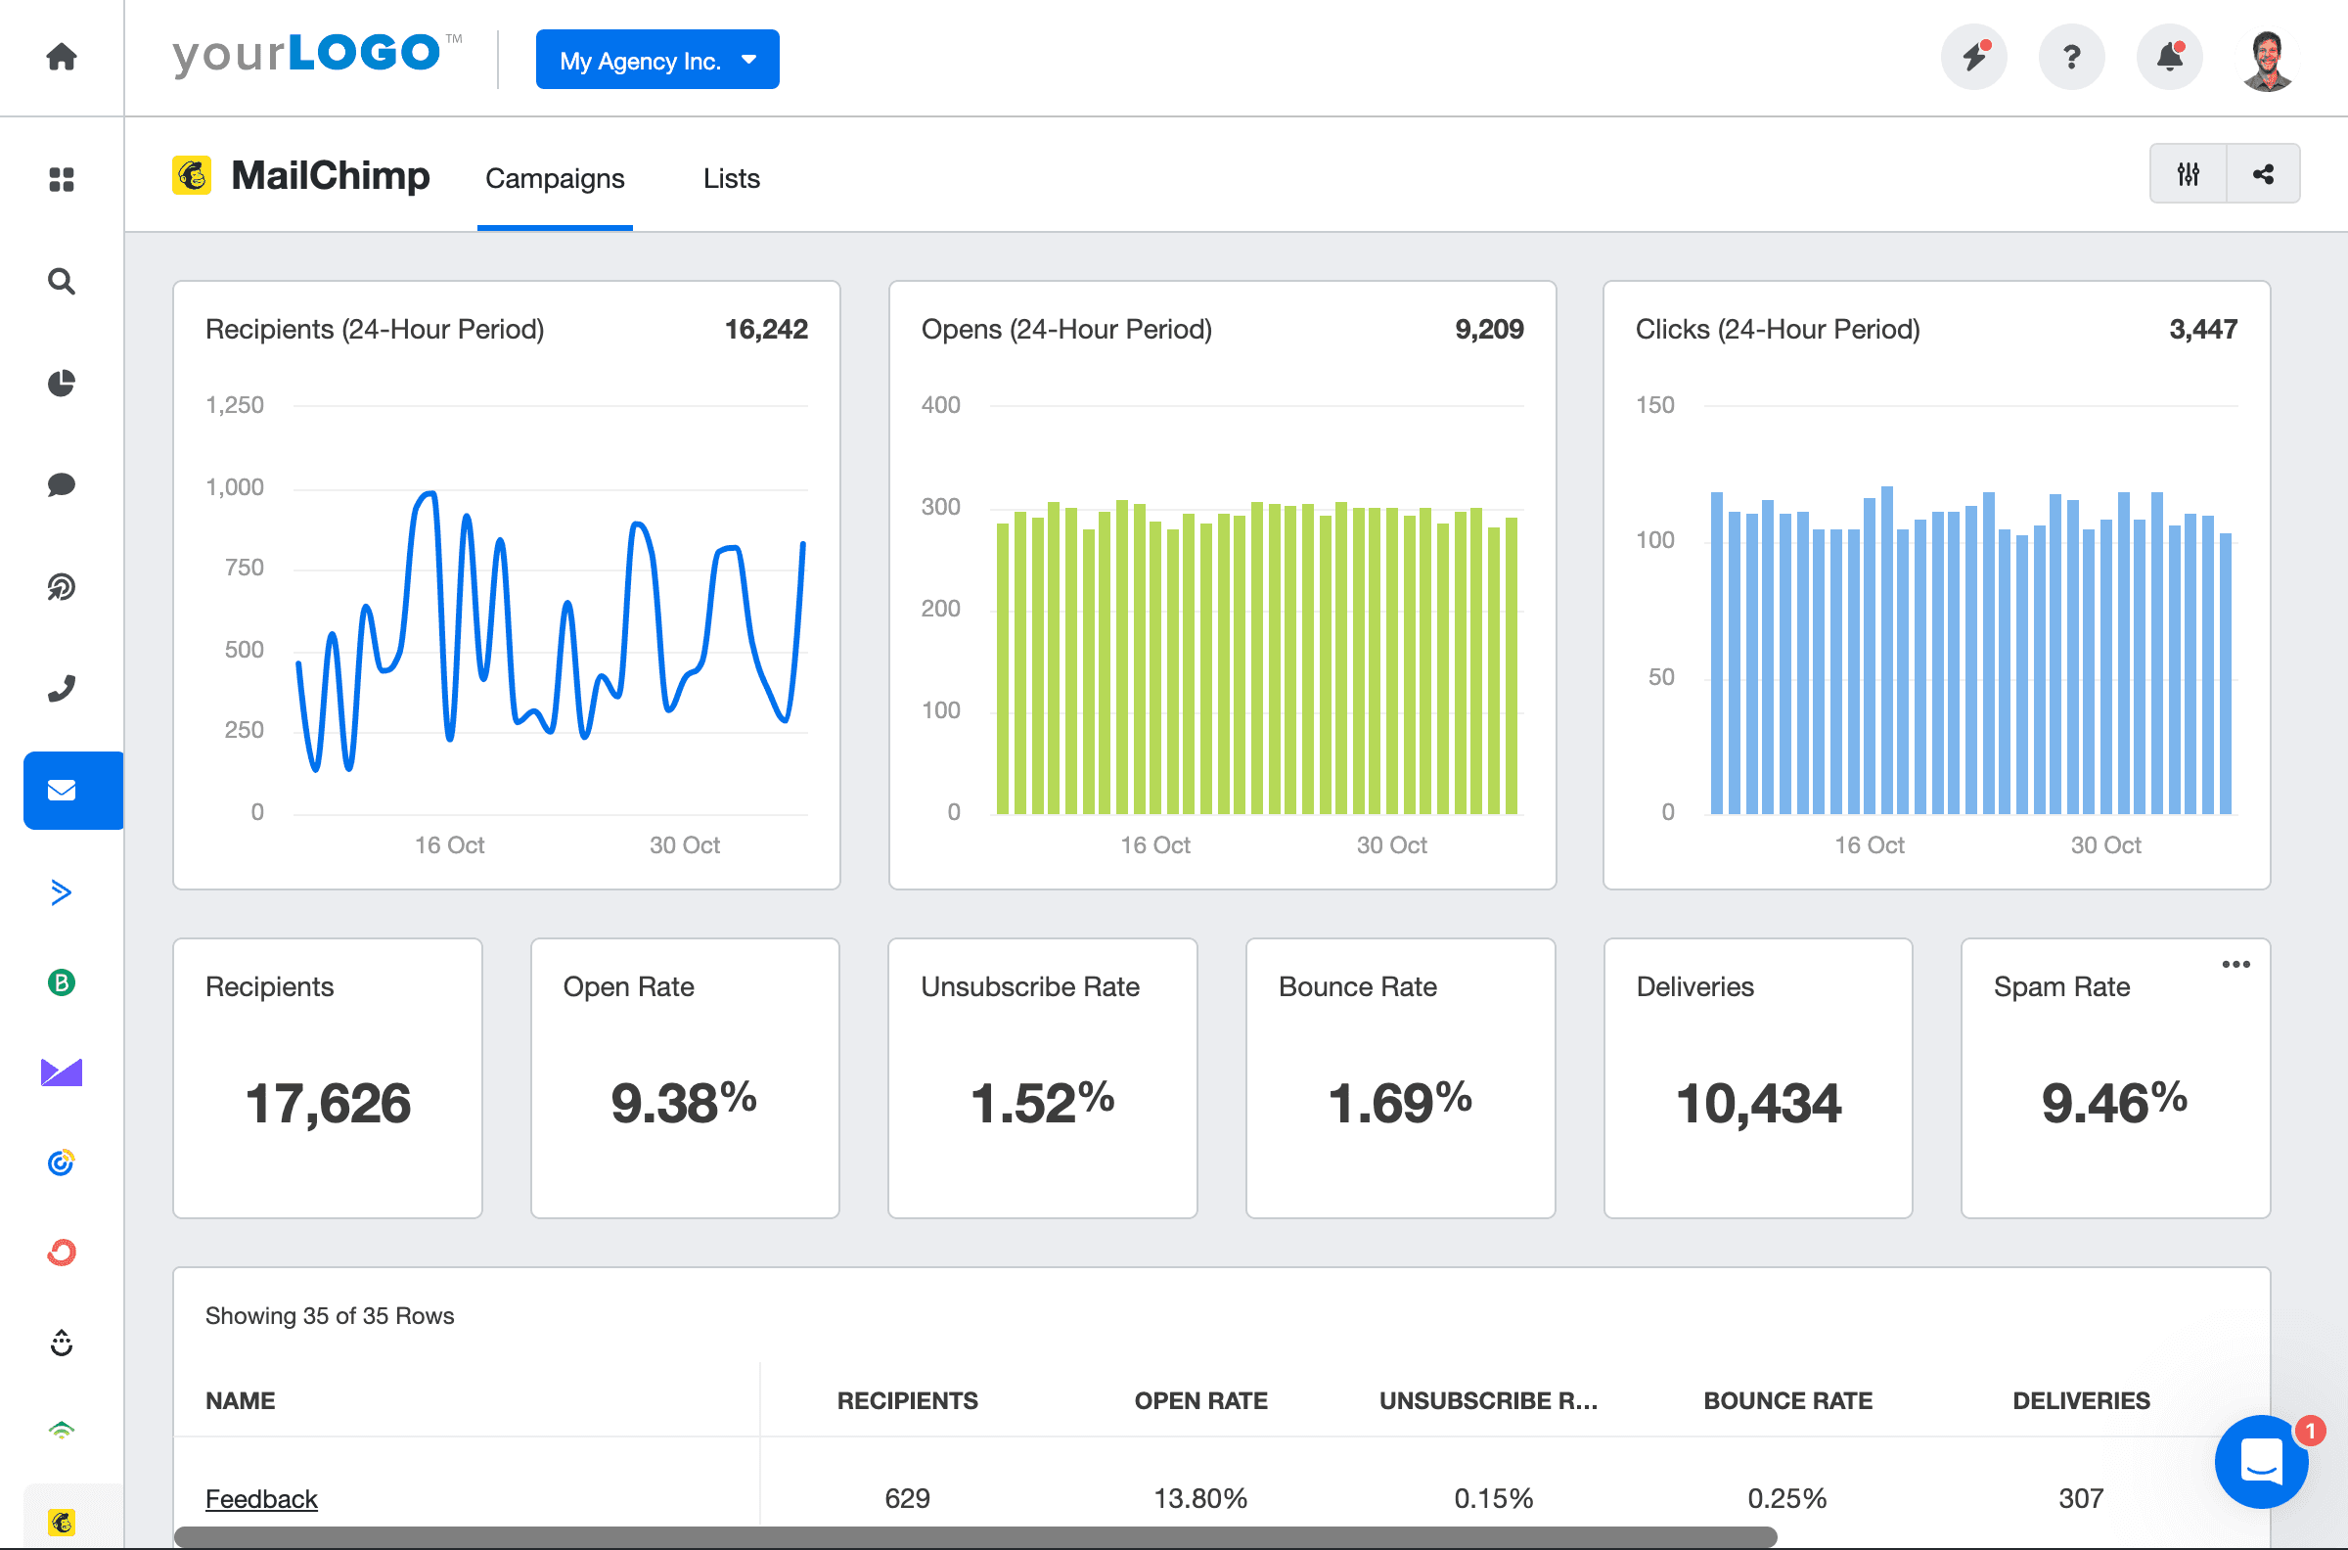2348x1550 pixels.
Task: Open the notifications bell
Action: (x=2169, y=58)
